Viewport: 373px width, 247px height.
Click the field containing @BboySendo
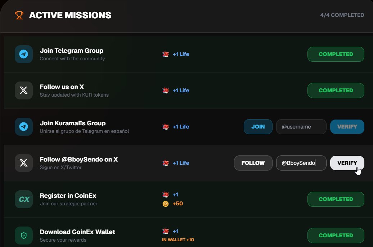(301, 163)
